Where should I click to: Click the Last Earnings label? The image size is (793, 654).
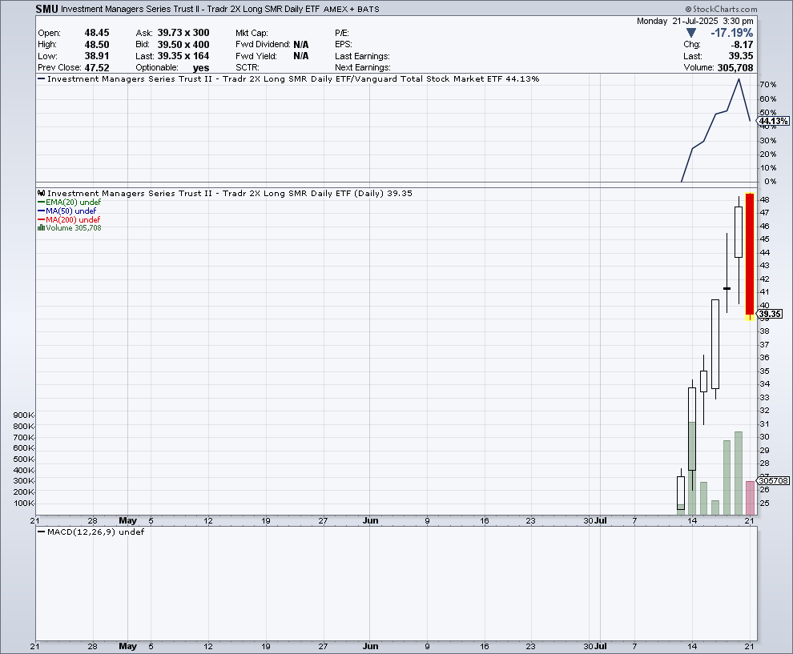(x=362, y=56)
